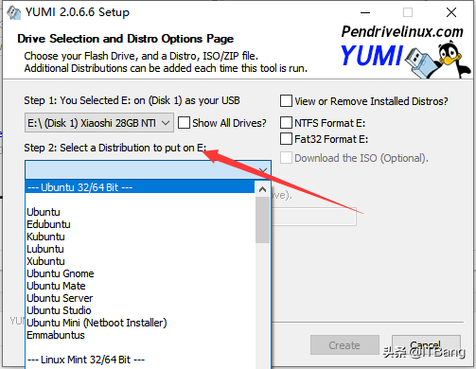Select Ubuntu Mini (Netboot Installer)
Screen dimensions: 476x369
pyautogui.click(x=140, y=323)
